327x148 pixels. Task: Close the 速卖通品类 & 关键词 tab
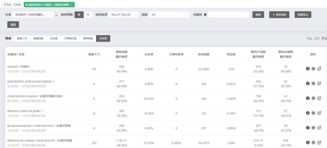[x=71, y=4]
